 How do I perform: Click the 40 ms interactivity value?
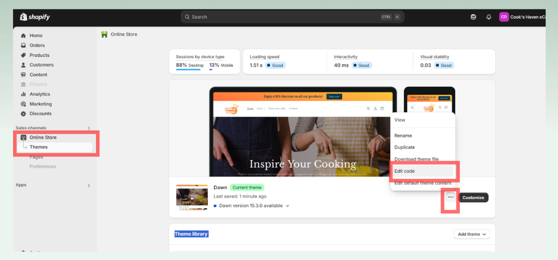(341, 65)
